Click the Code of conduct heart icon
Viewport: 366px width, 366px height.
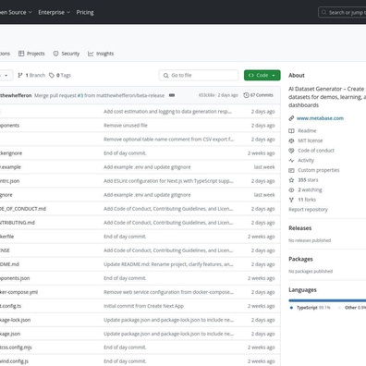(x=291, y=151)
